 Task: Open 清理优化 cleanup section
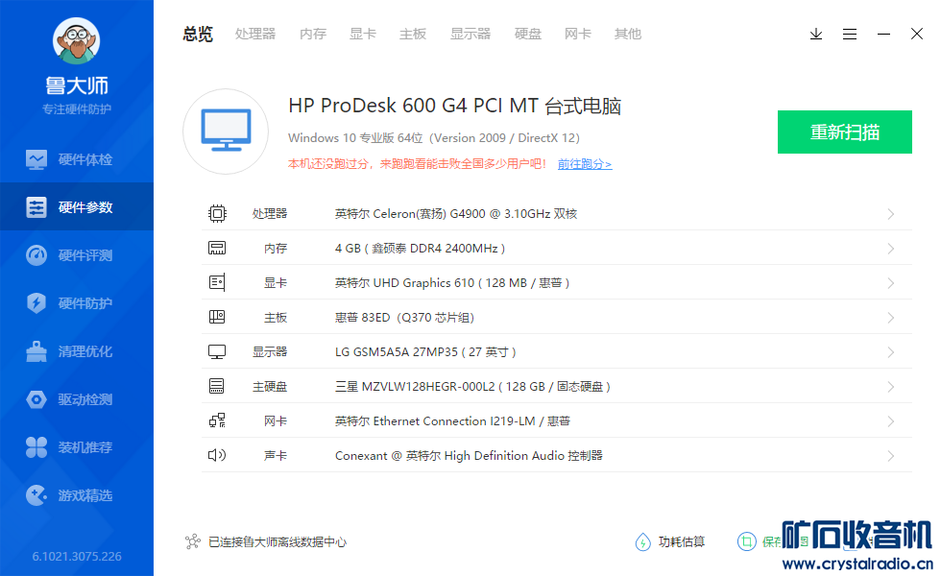pos(77,351)
